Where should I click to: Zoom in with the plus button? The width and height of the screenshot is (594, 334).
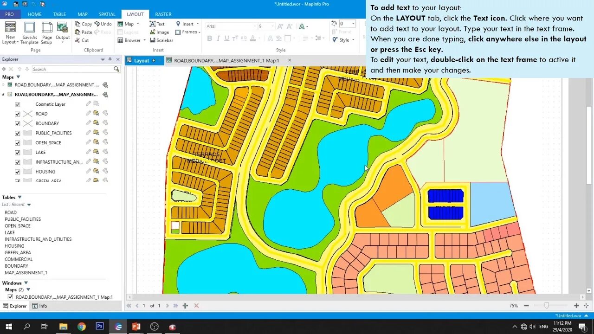click(576, 306)
